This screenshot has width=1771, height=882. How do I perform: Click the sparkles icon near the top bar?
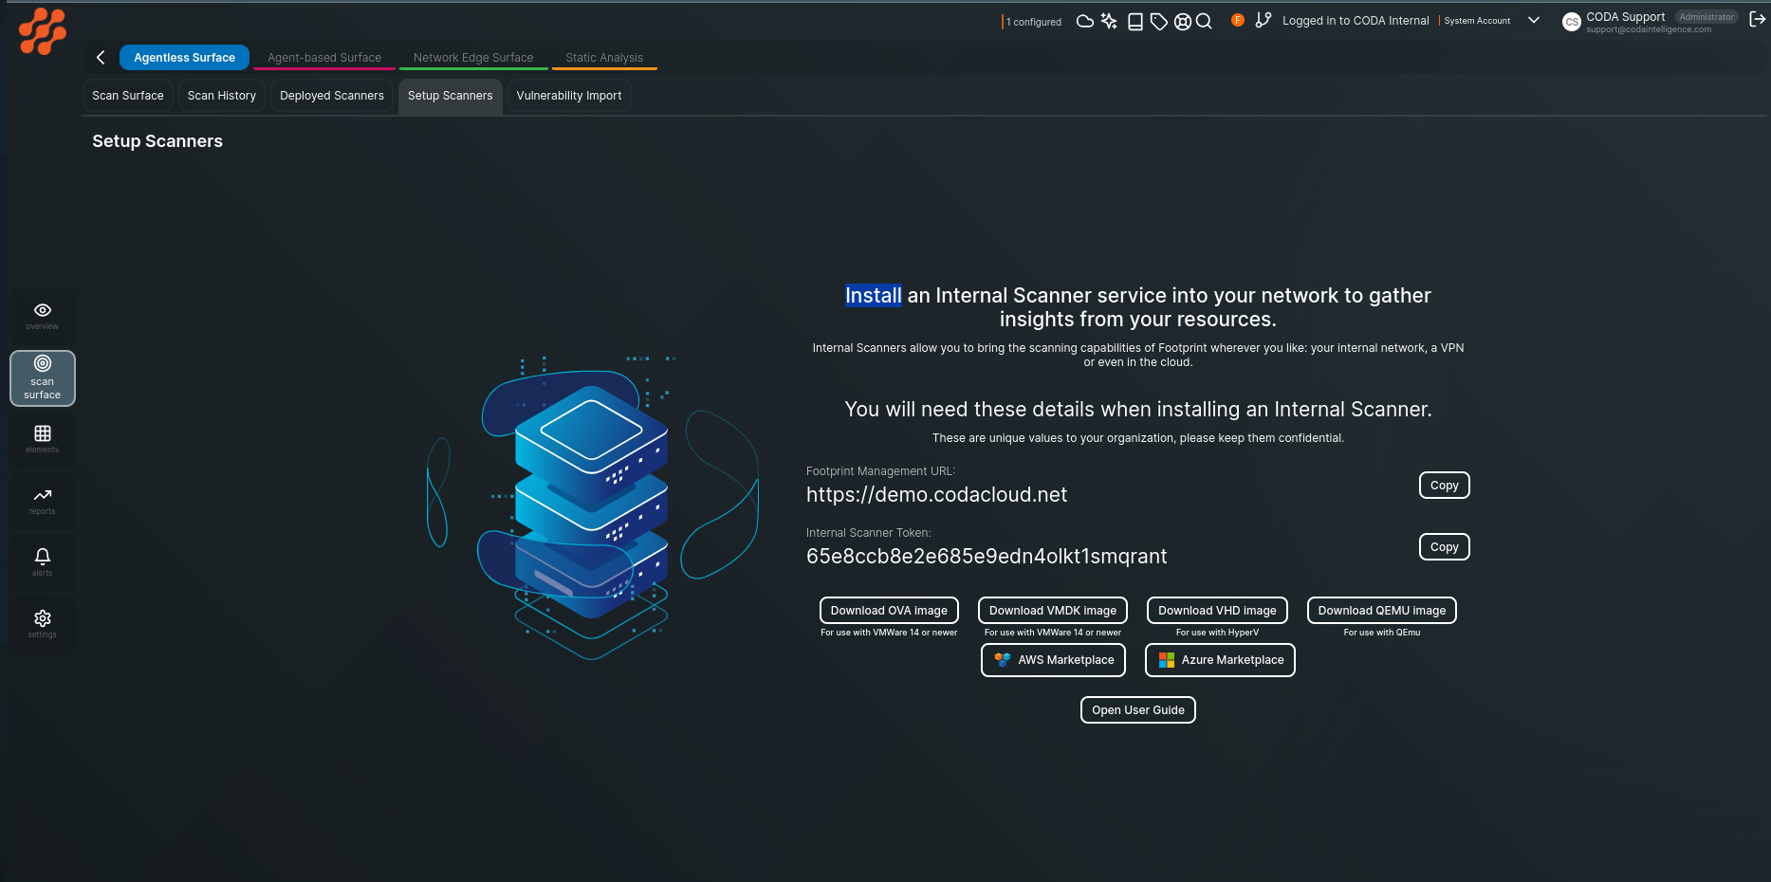tap(1108, 20)
